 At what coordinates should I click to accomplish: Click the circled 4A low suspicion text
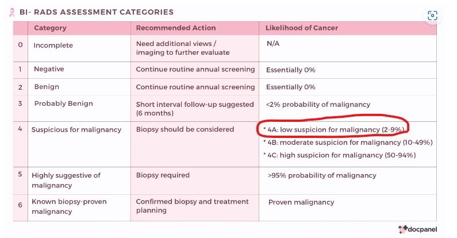point(333,129)
